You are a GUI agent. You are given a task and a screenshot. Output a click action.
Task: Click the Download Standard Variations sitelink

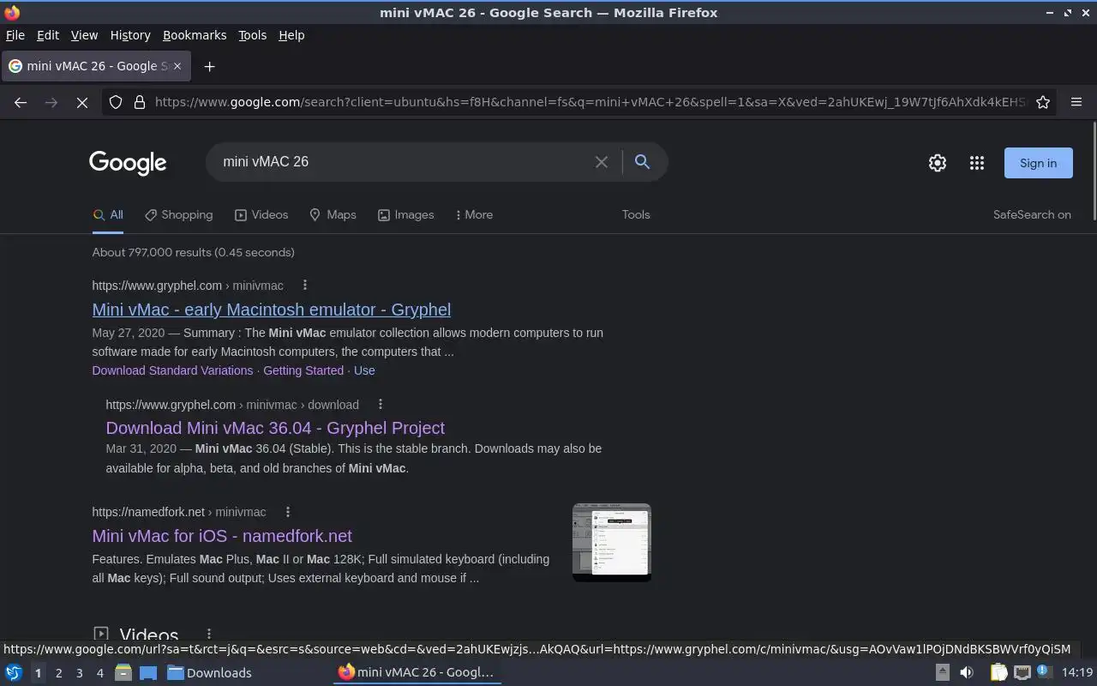point(172,370)
